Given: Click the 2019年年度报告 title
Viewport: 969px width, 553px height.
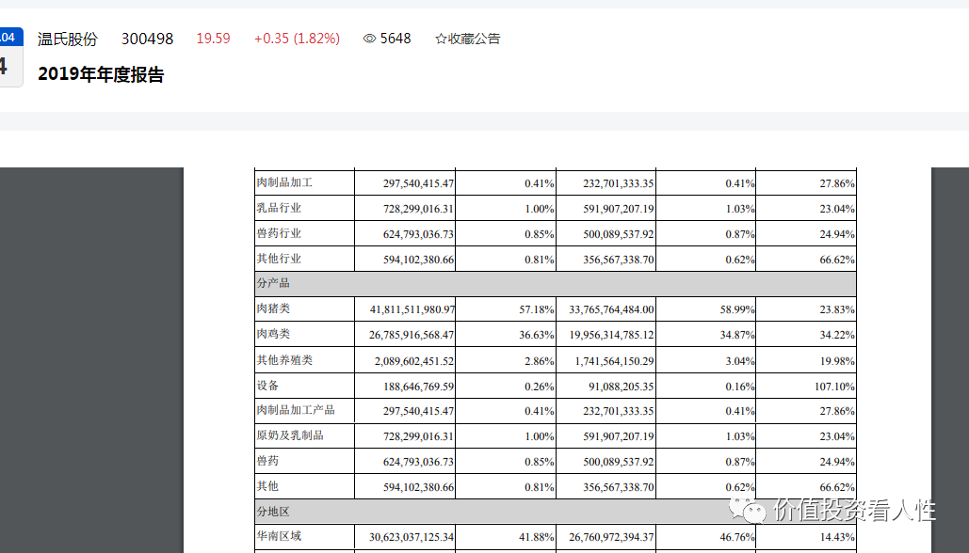Looking at the screenshot, I should pyautogui.click(x=101, y=74).
